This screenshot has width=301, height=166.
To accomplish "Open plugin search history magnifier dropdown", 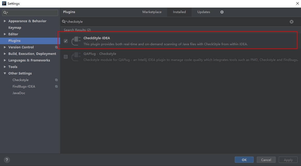I will point(64,22).
